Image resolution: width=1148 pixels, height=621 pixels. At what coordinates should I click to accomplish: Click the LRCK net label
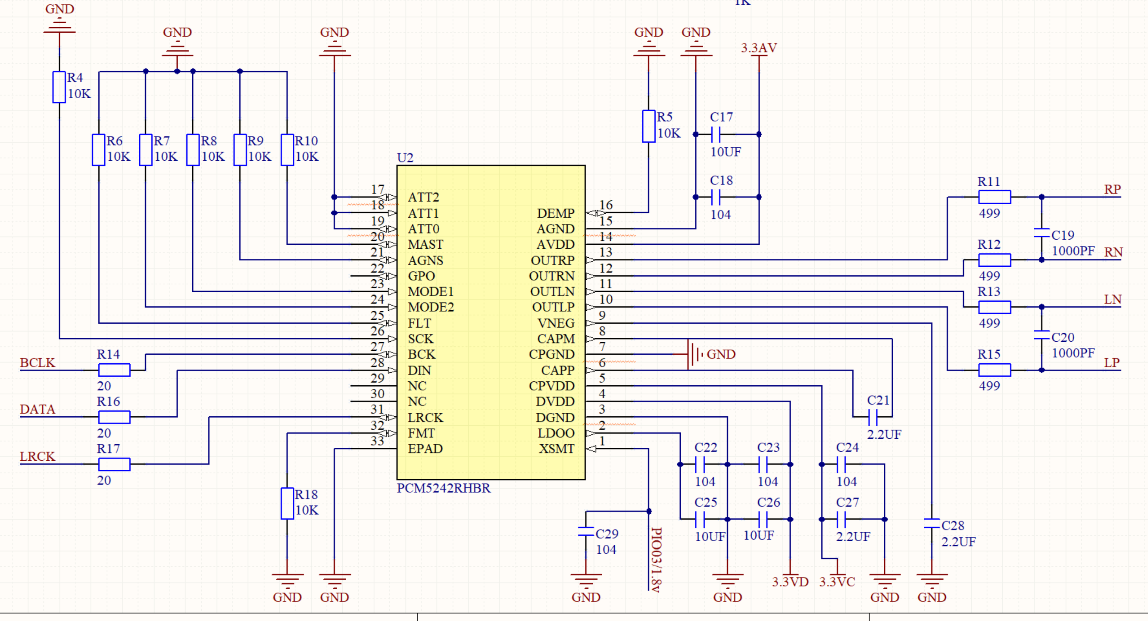pyautogui.click(x=38, y=457)
